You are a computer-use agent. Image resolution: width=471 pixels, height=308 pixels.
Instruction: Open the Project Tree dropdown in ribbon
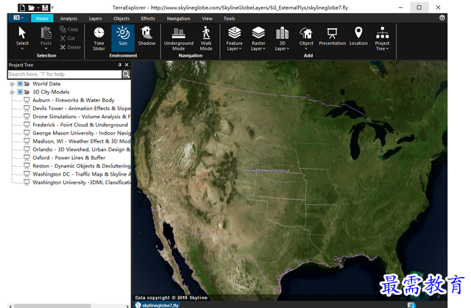click(382, 38)
